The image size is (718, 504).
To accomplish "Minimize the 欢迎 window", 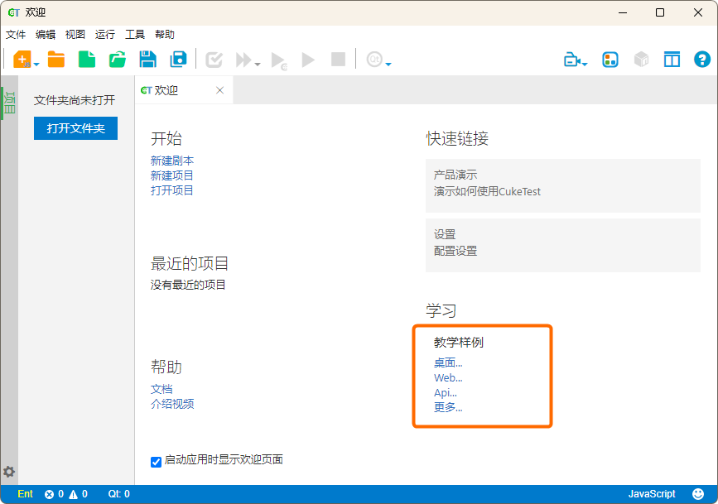I will click(623, 12).
